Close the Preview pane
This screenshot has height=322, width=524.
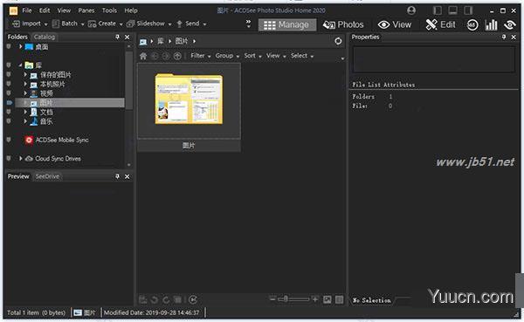click(x=127, y=176)
